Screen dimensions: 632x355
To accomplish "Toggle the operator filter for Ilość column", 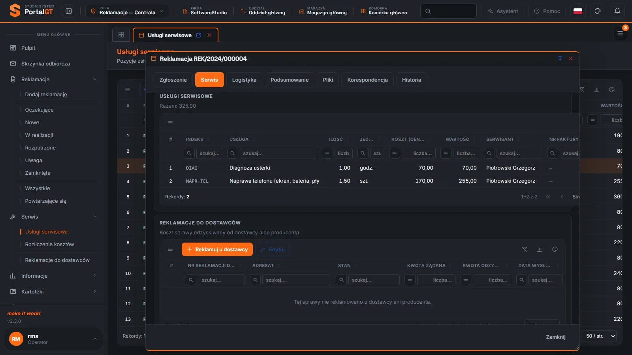I will [x=327, y=153].
